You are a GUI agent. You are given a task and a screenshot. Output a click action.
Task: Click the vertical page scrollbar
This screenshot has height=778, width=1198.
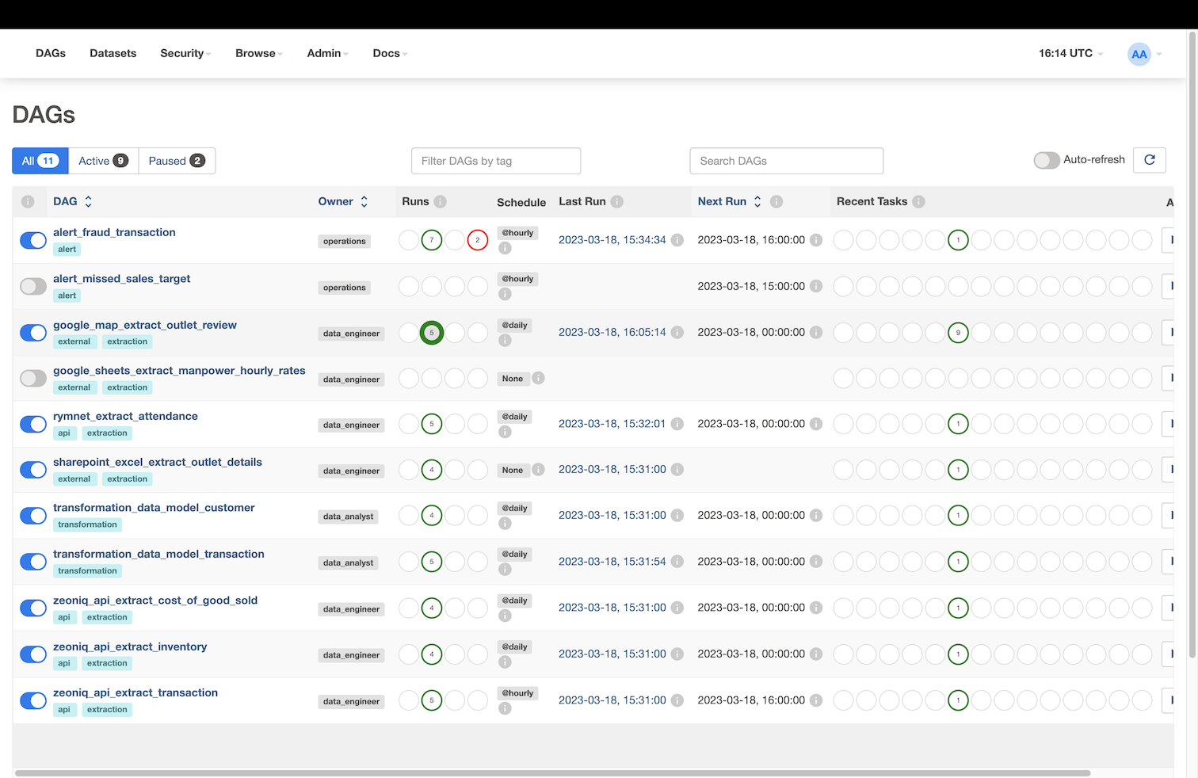[1192, 345]
